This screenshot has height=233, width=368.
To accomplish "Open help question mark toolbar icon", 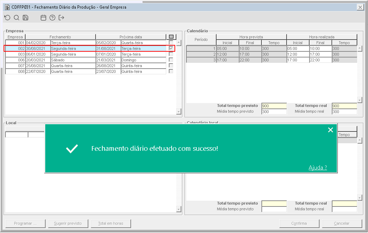I will click(52, 18).
